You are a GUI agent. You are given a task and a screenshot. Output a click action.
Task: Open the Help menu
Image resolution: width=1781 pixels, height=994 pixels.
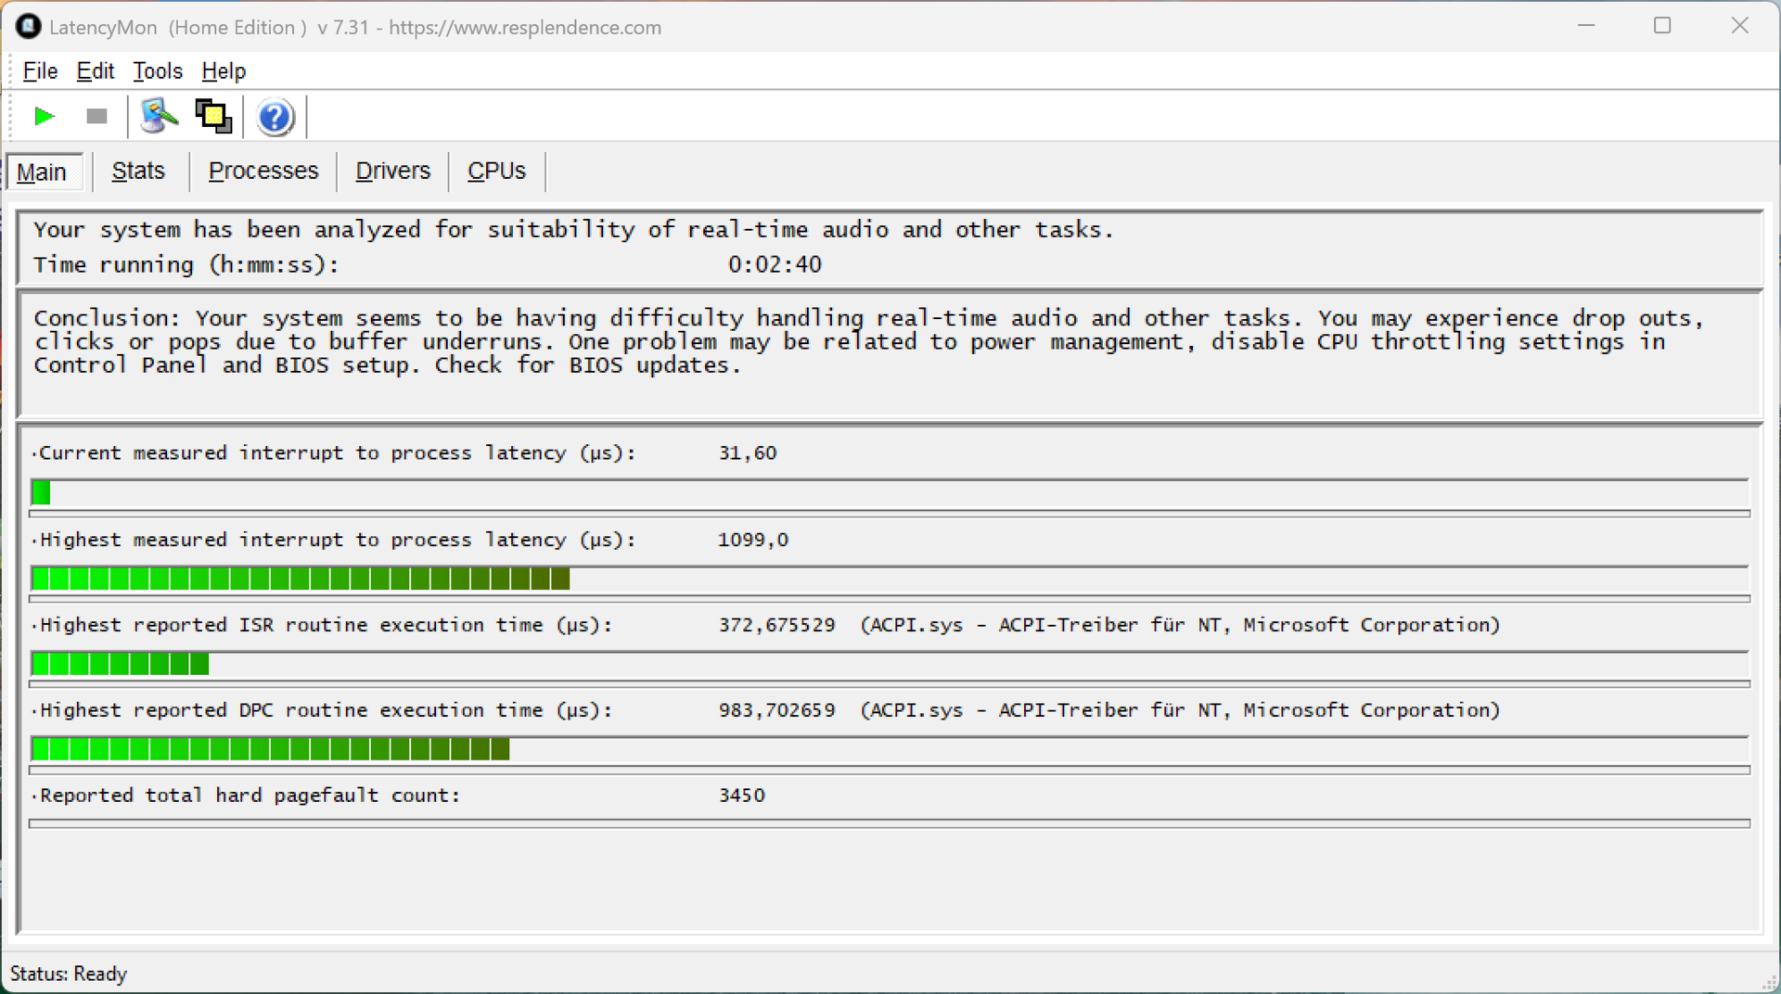tap(224, 70)
